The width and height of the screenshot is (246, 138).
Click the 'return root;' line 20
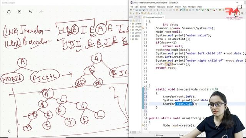(x=166, y=68)
